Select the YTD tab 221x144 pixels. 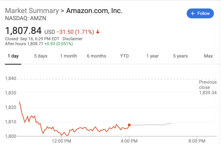(x=124, y=56)
